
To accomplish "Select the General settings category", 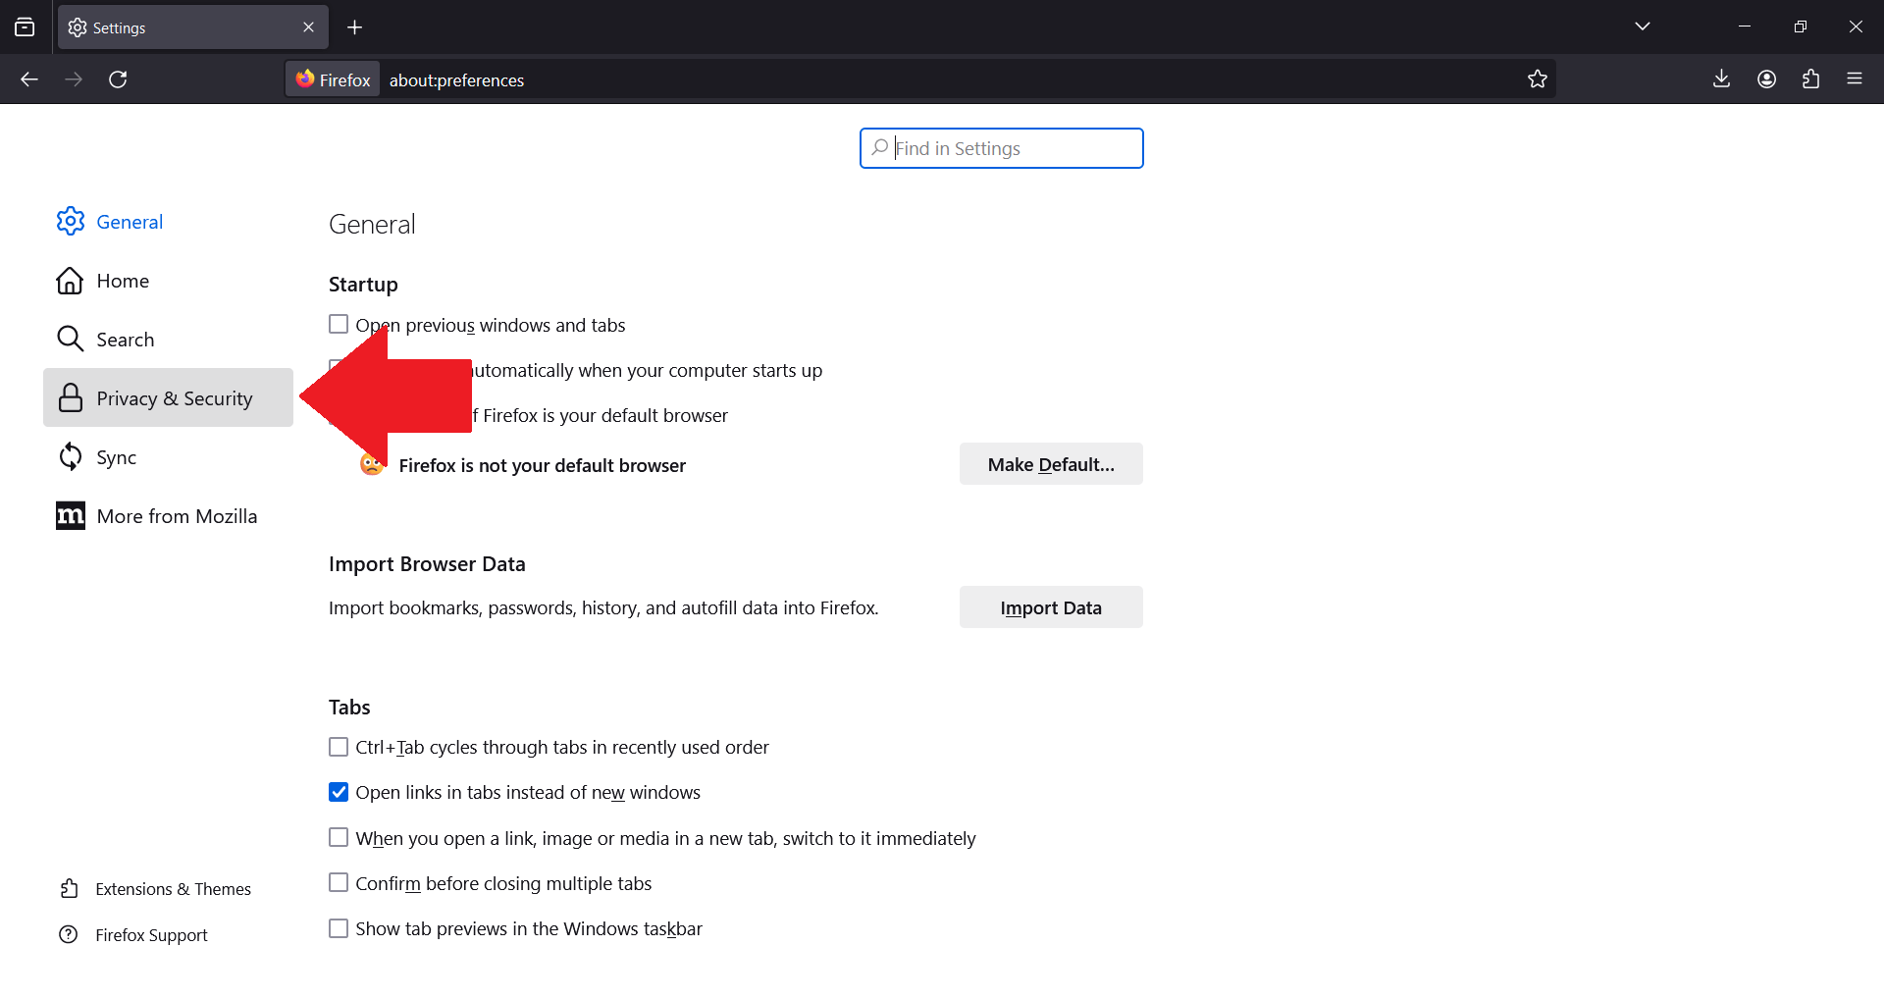I will click(x=169, y=222).
